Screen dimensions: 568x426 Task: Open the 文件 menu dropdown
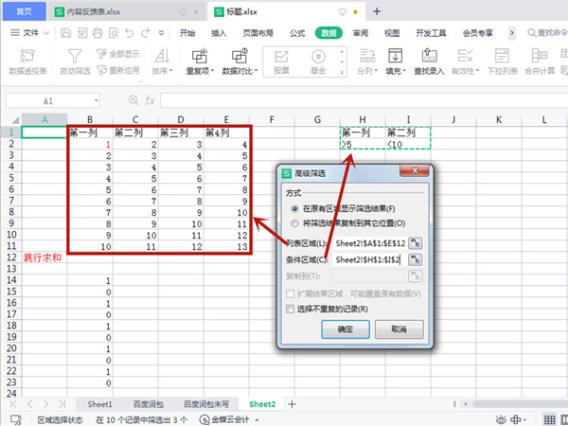coord(36,32)
